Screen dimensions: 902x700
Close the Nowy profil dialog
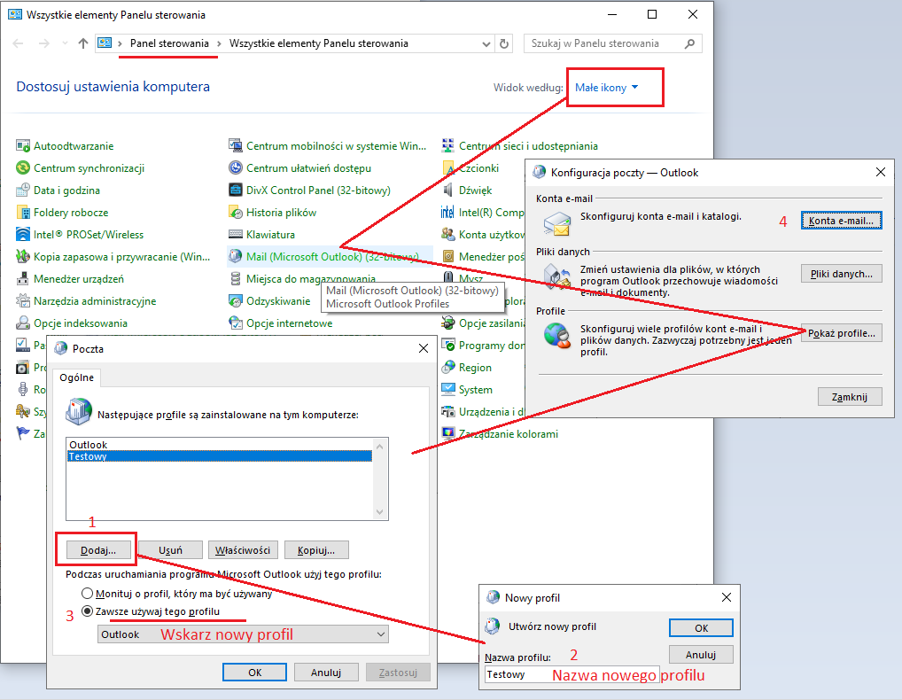click(727, 597)
